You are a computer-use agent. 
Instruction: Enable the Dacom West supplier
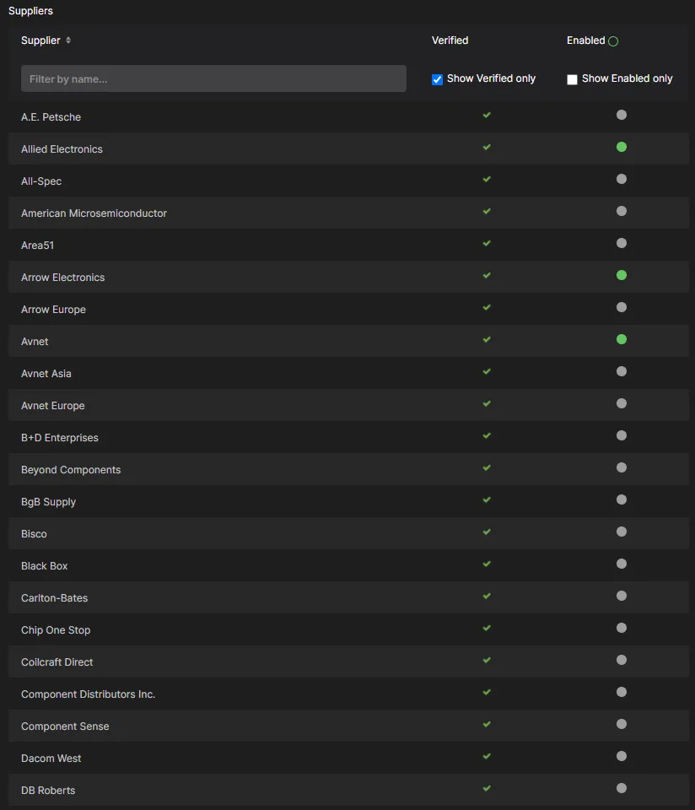tap(622, 755)
